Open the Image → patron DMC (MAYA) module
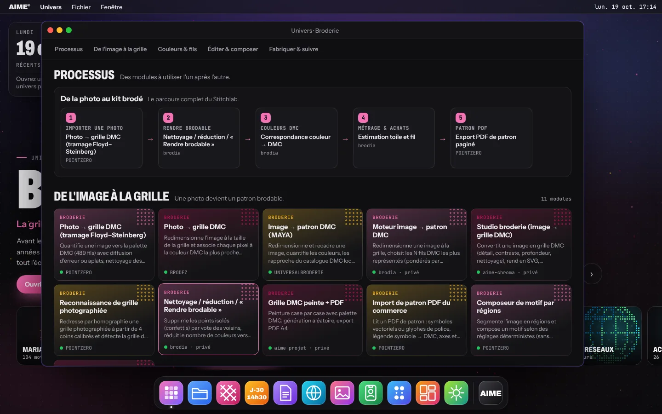Image resolution: width=662 pixels, height=414 pixels. point(313,245)
